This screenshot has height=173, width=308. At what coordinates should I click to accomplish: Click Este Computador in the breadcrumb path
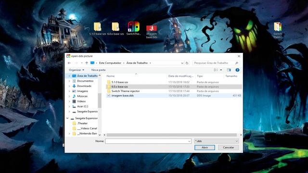[110, 63]
